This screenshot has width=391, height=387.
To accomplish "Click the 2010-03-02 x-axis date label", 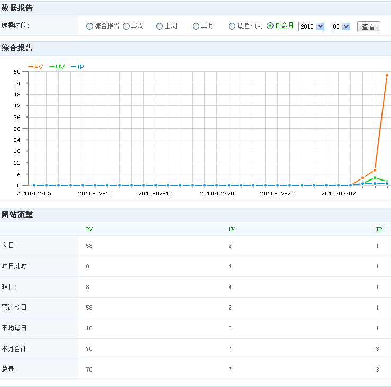I will coord(339,194).
